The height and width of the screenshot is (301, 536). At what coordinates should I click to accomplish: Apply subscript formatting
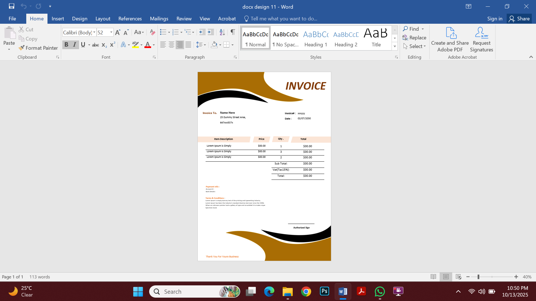[103, 45]
